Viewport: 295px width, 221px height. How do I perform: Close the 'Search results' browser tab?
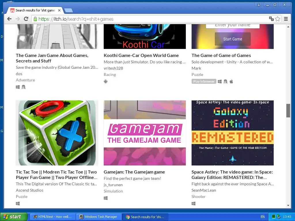click(59, 10)
